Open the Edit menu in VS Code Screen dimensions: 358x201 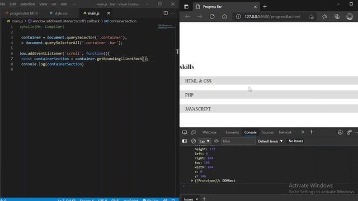point(12,4)
